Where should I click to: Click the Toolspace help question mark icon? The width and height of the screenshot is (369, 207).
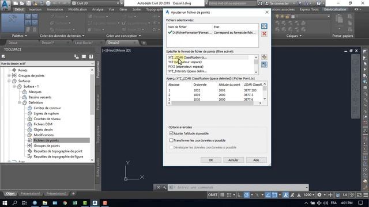click(91, 56)
